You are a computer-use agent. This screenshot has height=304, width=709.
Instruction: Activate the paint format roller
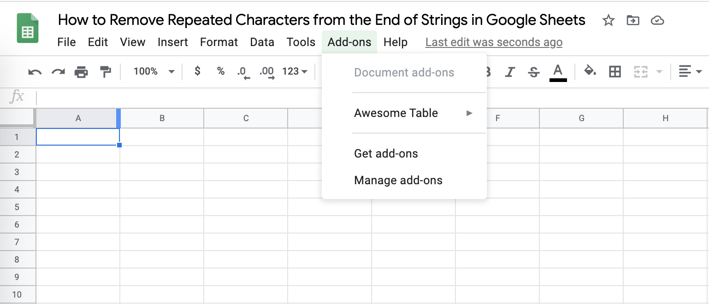coord(106,72)
